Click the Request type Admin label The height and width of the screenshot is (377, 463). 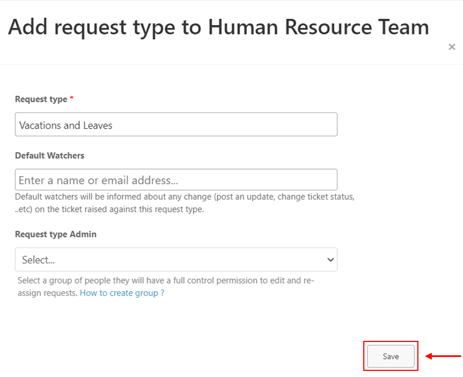tap(56, 234)
